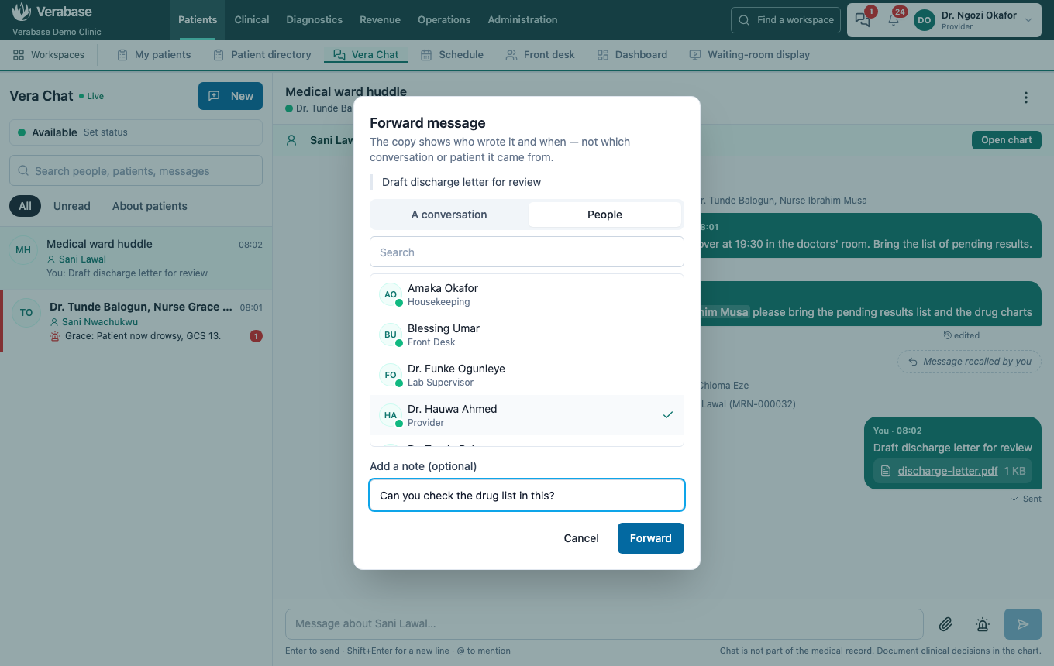Open the Front desk tab

tap(540, 55)
